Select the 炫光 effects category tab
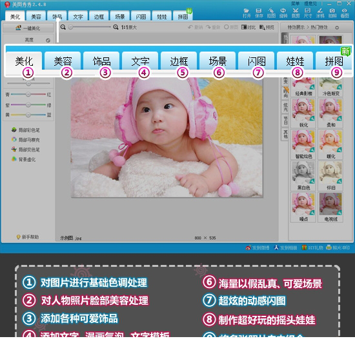The image size is (355, 350). coord(285,107)
